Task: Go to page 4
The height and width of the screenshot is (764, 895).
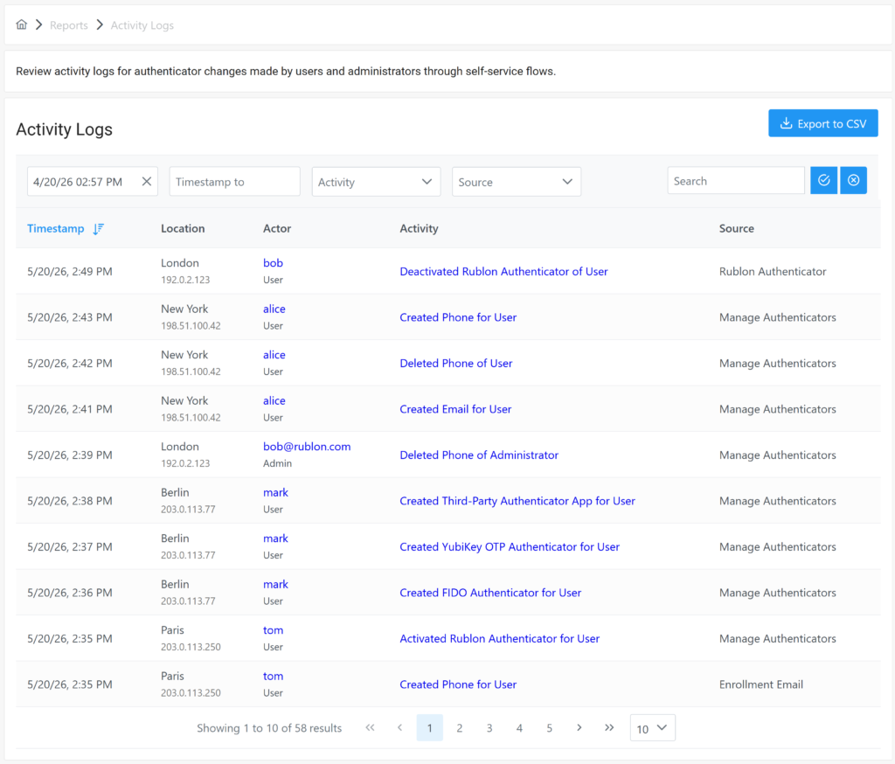Action: click(519, 728)
